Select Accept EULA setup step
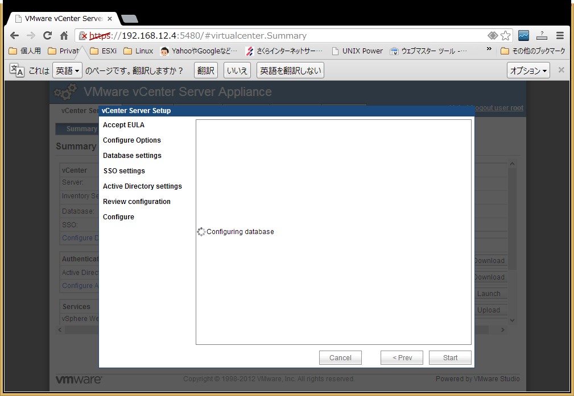 click(x=124, y=124)
